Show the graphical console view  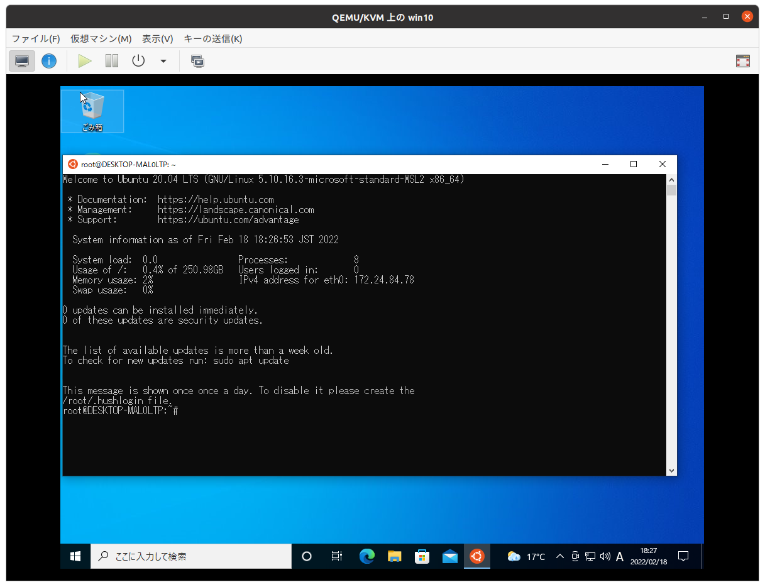tap(22, 61)
